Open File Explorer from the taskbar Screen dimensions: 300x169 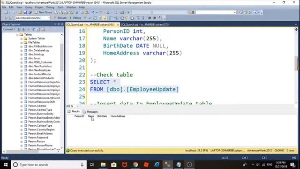(103, 165)
